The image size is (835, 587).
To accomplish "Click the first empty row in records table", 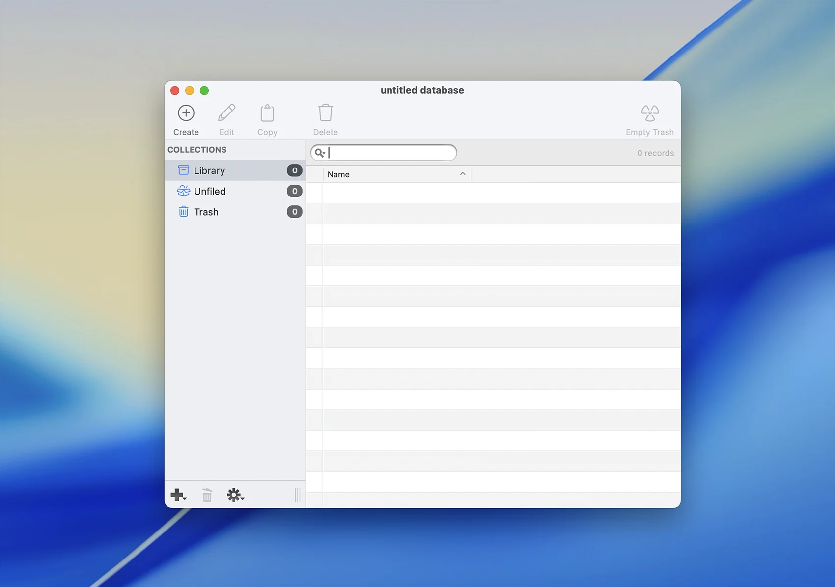I will [x=501, y=193].
